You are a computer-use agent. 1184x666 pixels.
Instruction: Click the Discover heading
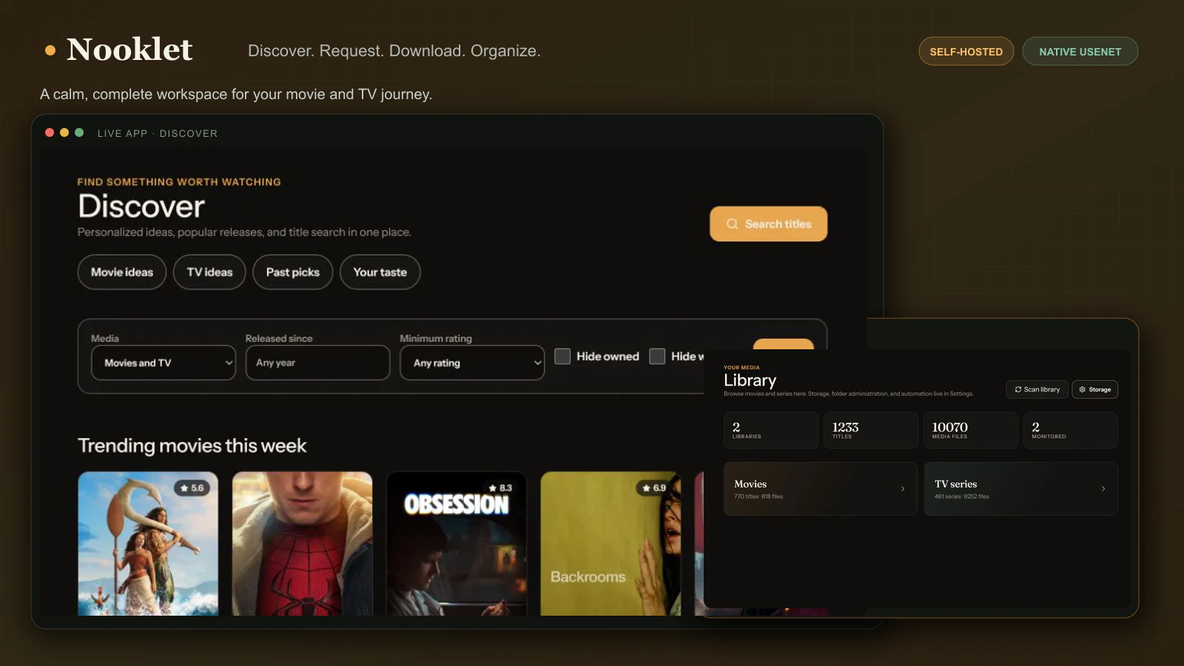(141, 206)
